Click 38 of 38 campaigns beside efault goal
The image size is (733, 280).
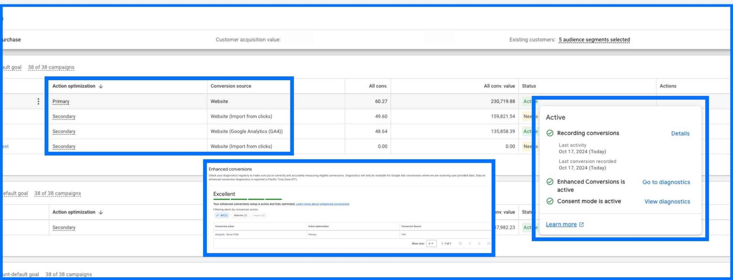pos(58,193)
